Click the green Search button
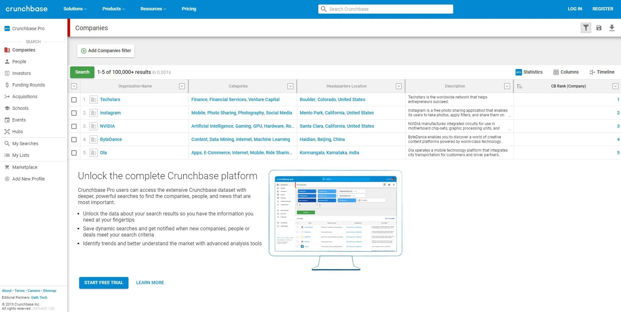621x312 pixels. [82, 72]
